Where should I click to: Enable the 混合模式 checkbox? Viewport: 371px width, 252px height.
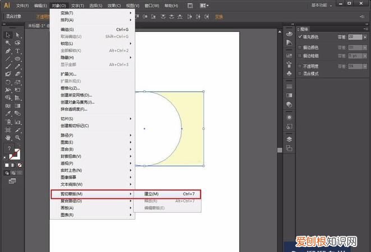pyautogui.click(x=300, y=73)
